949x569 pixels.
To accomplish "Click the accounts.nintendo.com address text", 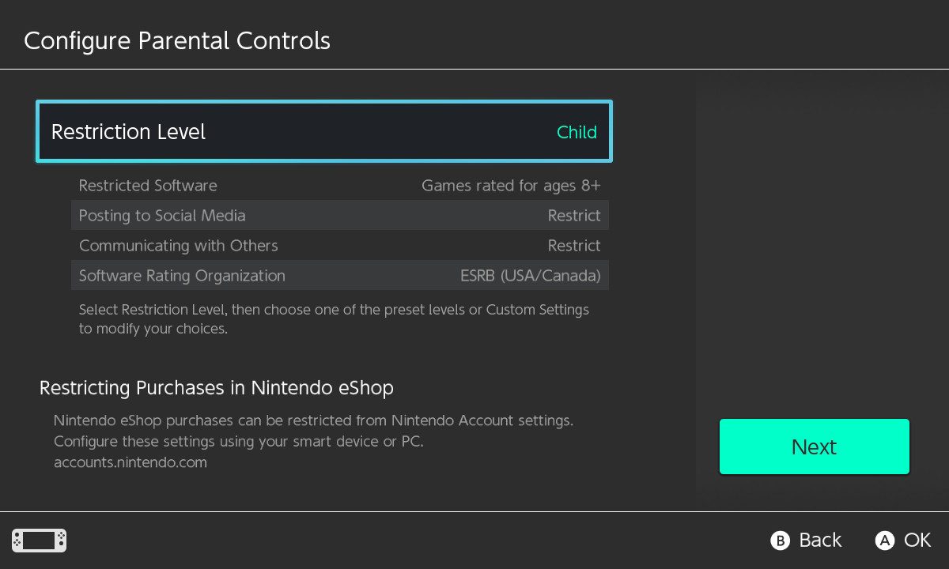I will coord(130,462).
